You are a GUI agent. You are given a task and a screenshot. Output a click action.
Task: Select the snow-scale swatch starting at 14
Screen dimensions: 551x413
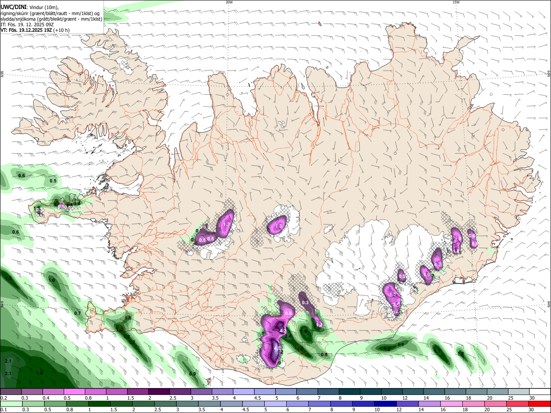coord(434,392)
